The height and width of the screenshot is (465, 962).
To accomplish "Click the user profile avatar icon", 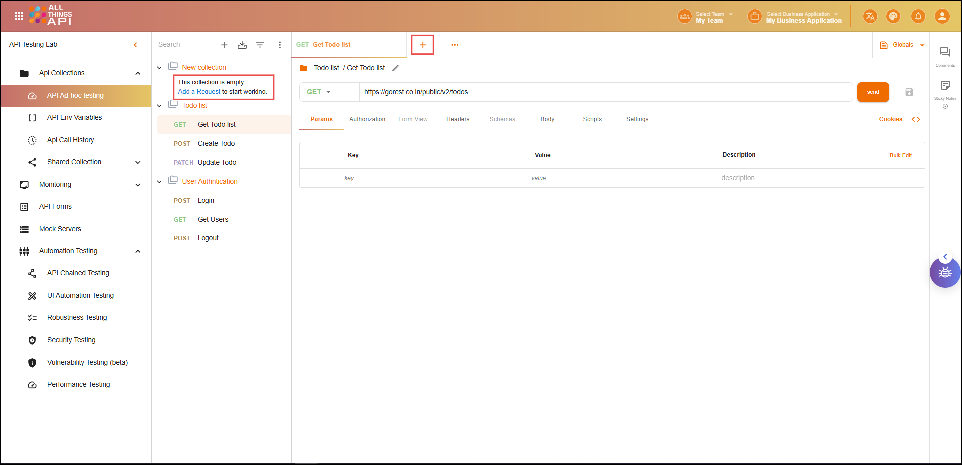I will tap(942, 16).
